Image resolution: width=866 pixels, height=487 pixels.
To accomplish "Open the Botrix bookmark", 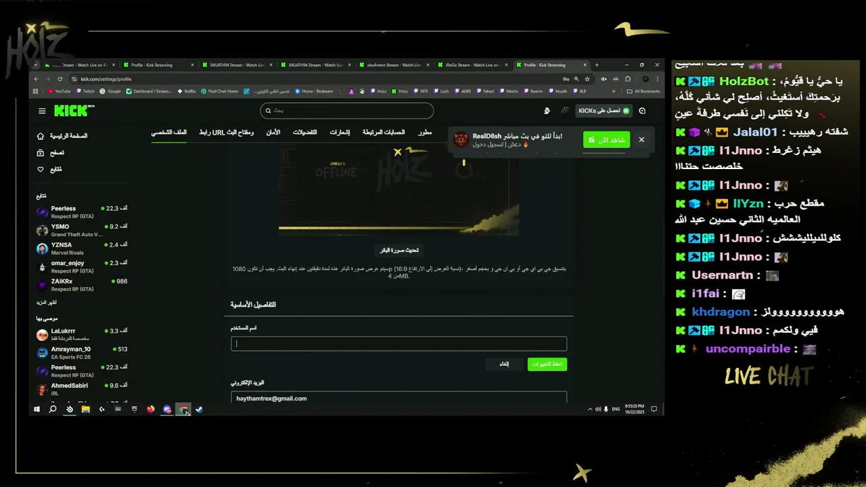I will click(x=187, y=91).
